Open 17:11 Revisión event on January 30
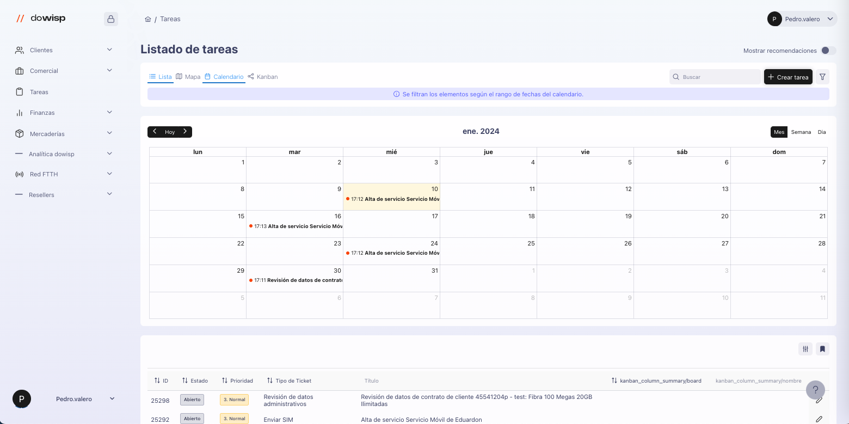 295,280
